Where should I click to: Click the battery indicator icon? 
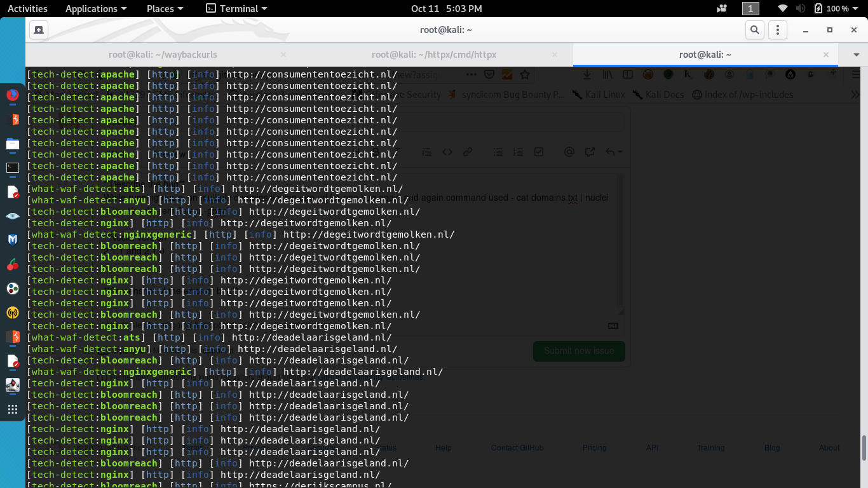pyautogui.click(x=818, y=8)
